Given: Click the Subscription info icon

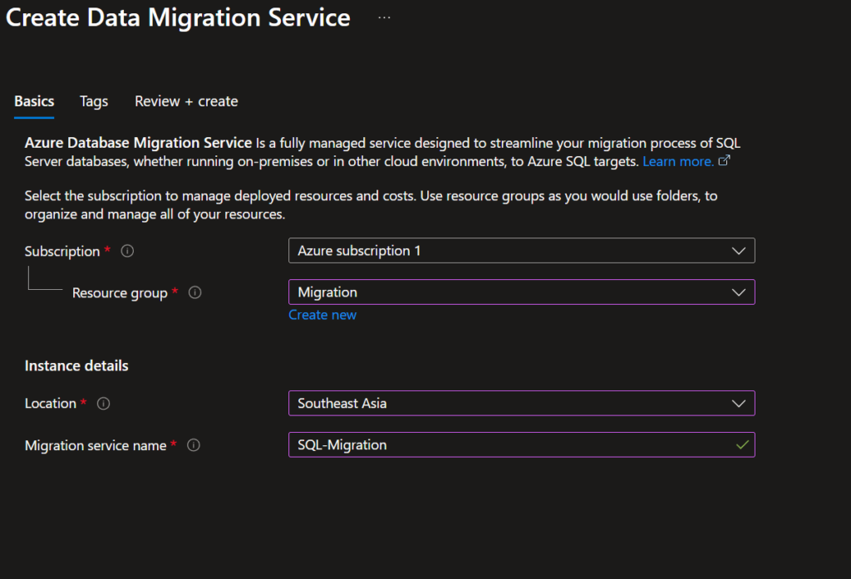Looking at the screenshot, I should pos(127,251).
